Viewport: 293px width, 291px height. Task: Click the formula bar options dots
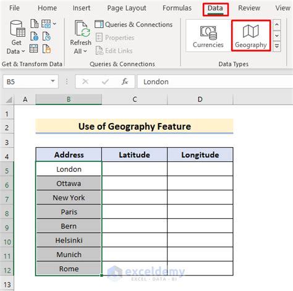point(67,82)
